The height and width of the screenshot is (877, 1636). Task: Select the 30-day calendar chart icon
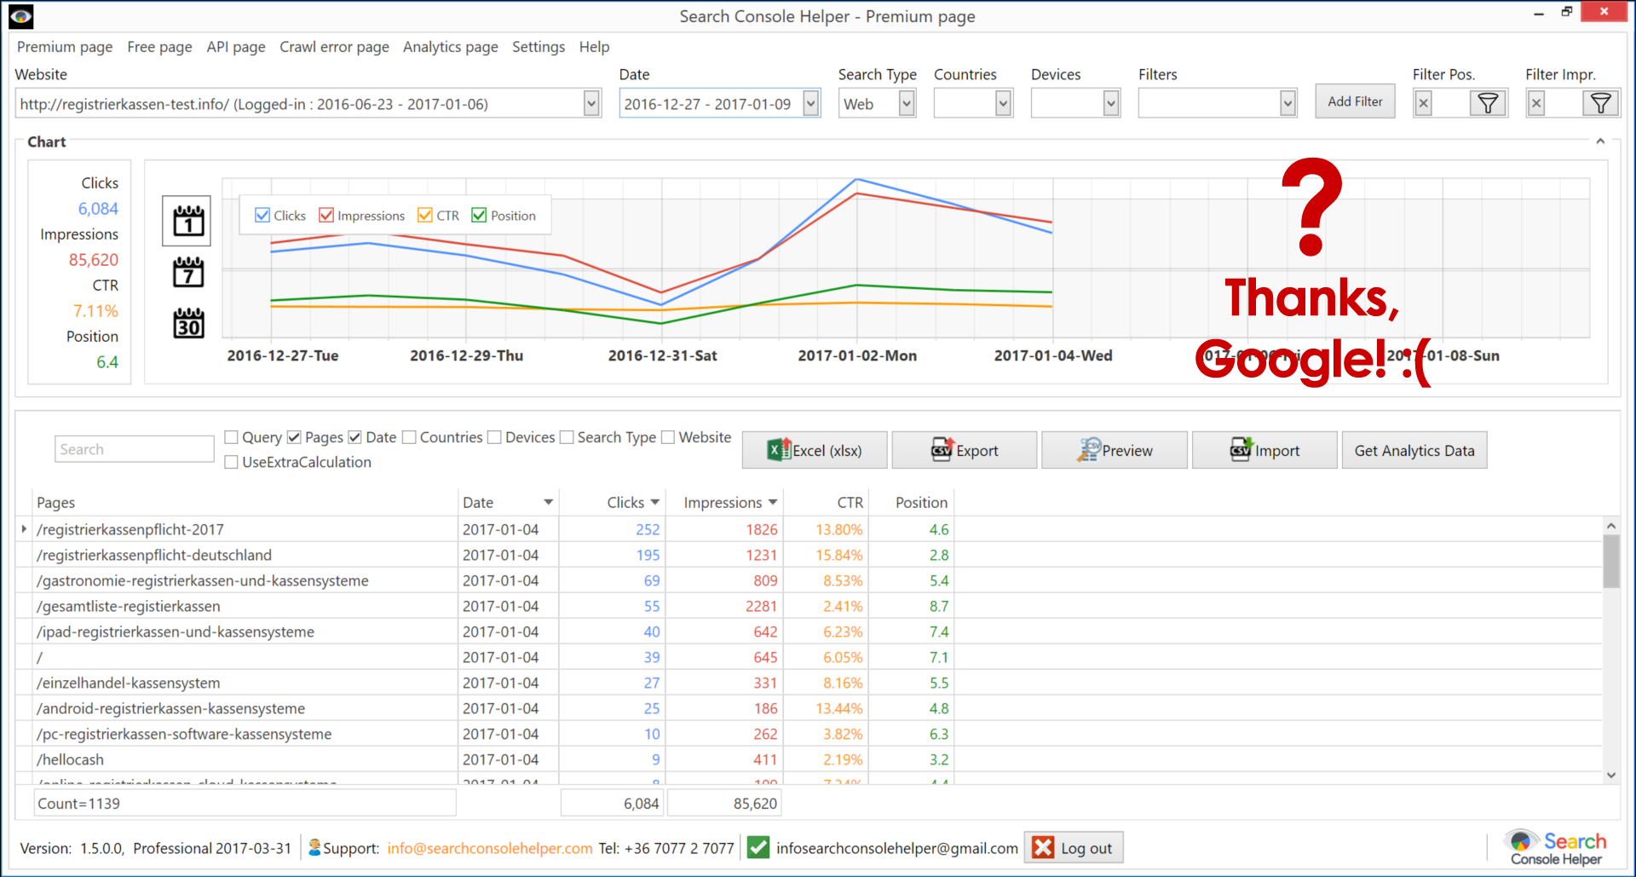point(188,324)
